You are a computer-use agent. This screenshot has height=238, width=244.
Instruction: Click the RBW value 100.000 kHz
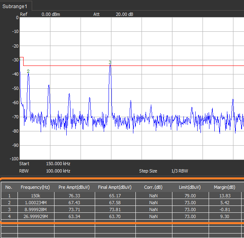pos(58,171)
